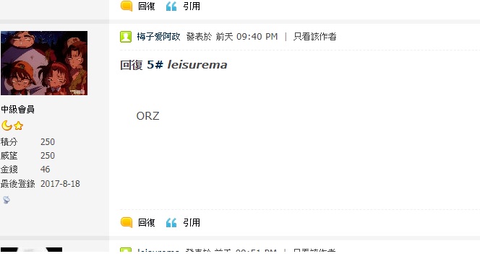Click green user icon in bottom post header
Viewport: 480px width, 277px height.
coord(126,250)
